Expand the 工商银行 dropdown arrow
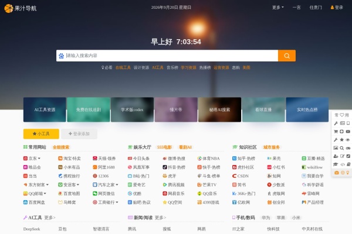This screenshot has width=352, height=234. click(x=117, y=202)
